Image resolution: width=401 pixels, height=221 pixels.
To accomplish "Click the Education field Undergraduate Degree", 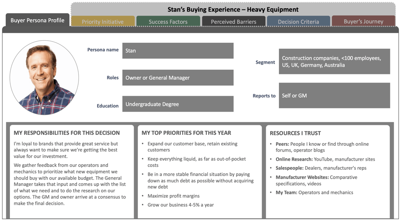I will pyautogui.click(x=178, y=104).
